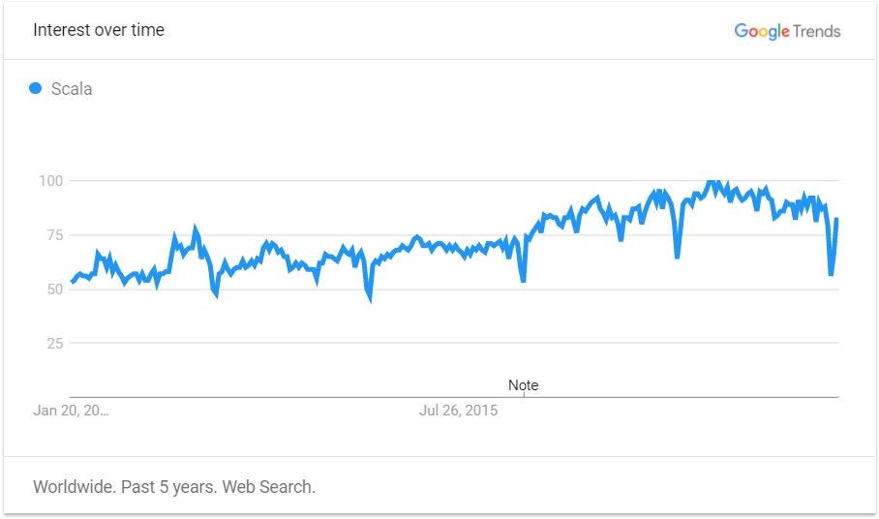Click the word Google in the logo
The height and width of the screenshot is (519, 879).
(762, 31)
